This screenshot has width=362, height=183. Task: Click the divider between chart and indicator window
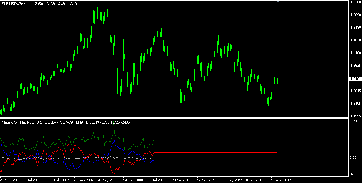tap(173, 118)
